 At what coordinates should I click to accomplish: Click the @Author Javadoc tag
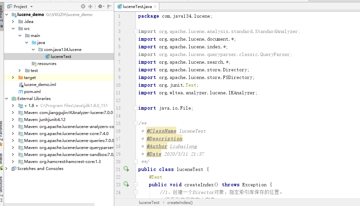tap(157, 146)
